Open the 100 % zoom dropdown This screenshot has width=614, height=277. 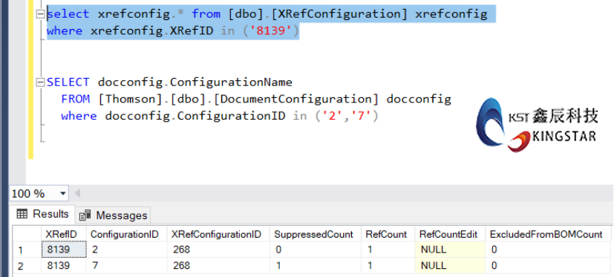[62, 194]
